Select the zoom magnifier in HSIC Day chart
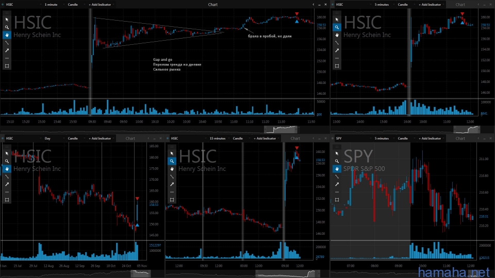495x278 pixels. click(7, 161)
